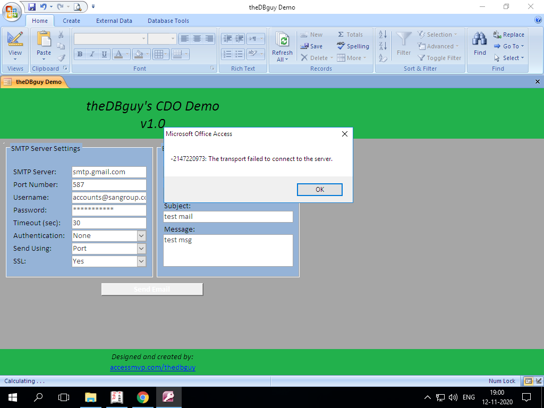Click New record

[311, 35]
